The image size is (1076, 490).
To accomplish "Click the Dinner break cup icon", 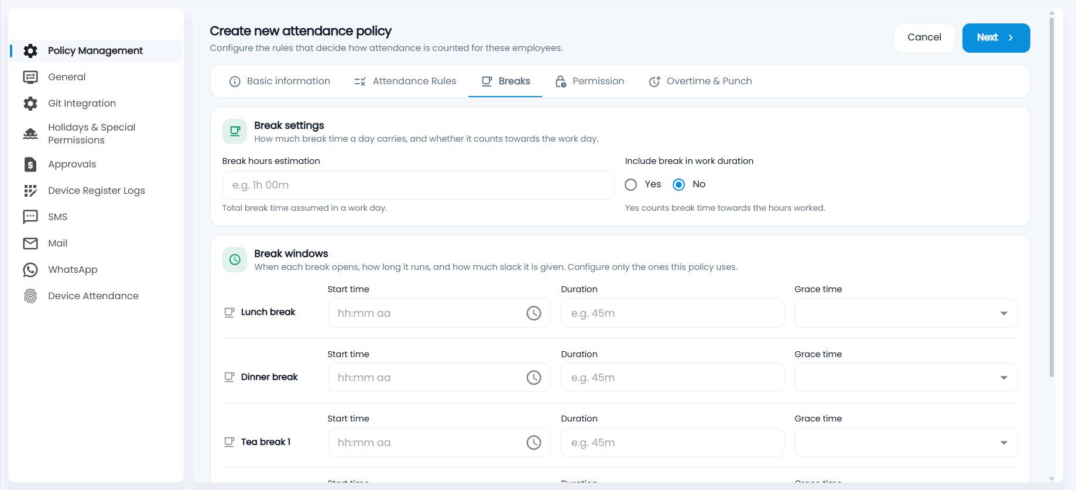I will click(x=229, y=377).
